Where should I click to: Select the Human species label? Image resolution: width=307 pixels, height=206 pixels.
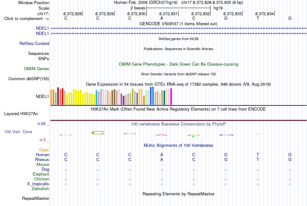click(42, 155)
